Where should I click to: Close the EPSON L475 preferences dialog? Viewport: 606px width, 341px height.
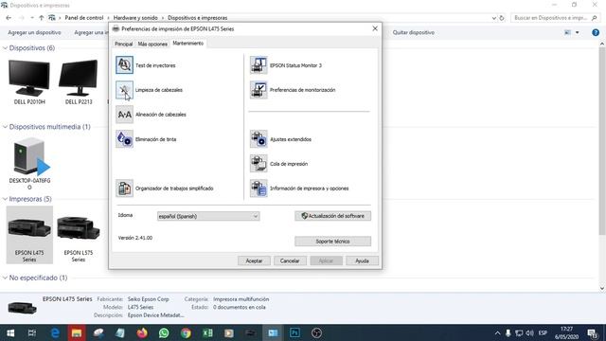pos(375,28)
